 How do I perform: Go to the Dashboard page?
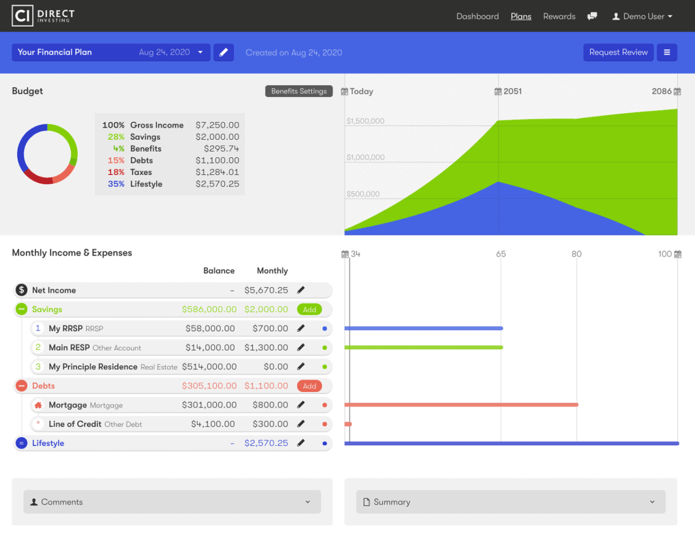point(477,16)
